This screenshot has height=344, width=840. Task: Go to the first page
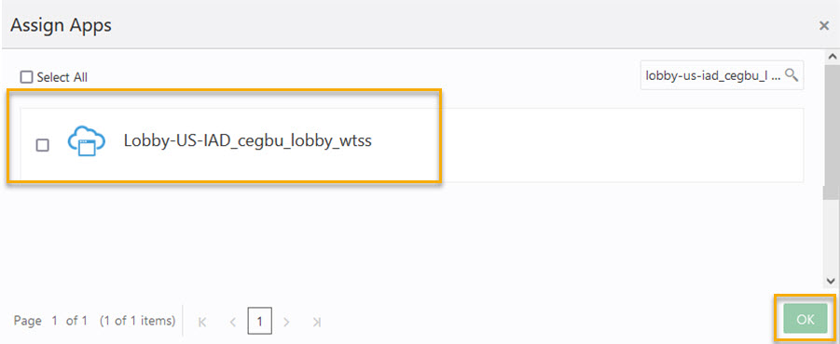[202, 322]
